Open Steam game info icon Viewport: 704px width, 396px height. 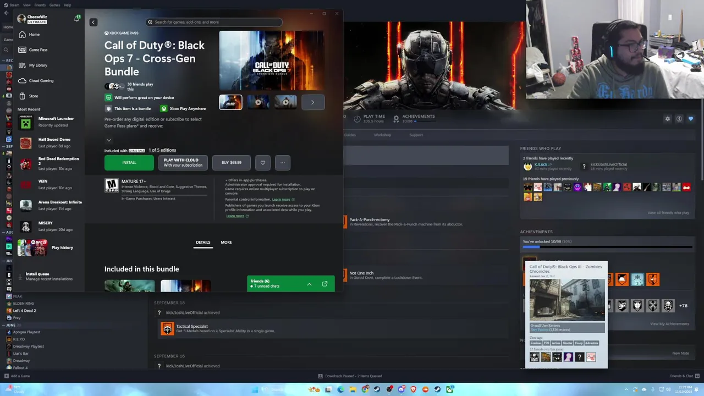click(679, 119)
